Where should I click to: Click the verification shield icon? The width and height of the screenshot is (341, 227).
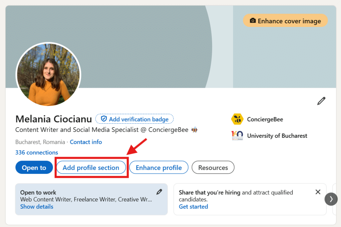104,119
